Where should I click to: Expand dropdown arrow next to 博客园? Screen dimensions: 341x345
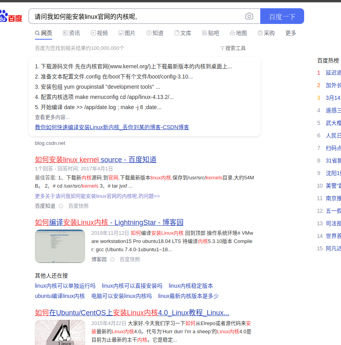pos(112,259)
